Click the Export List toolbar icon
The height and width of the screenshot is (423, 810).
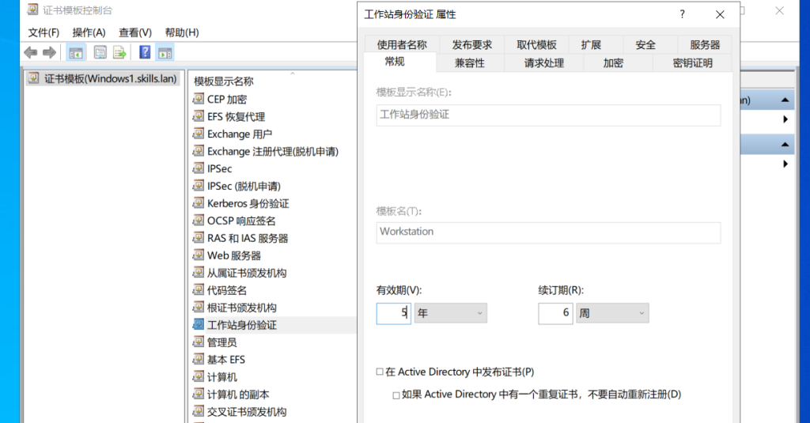[x=119, y=53]
